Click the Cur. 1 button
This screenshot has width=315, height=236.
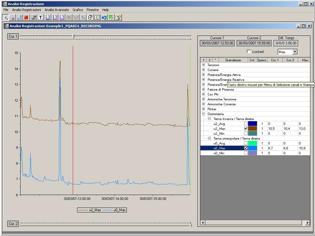tap(13, 36)
